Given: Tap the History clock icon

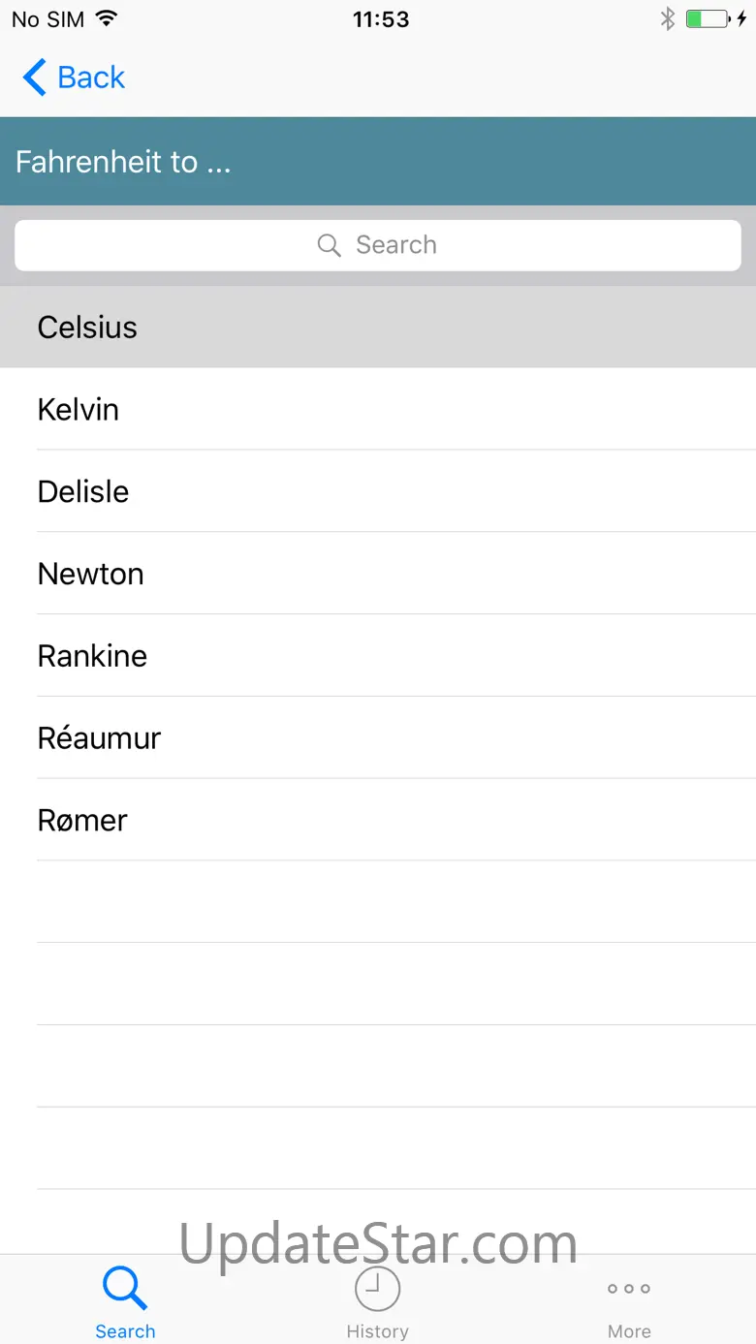Looking at the screenshot, I should tap(377, 1289).
